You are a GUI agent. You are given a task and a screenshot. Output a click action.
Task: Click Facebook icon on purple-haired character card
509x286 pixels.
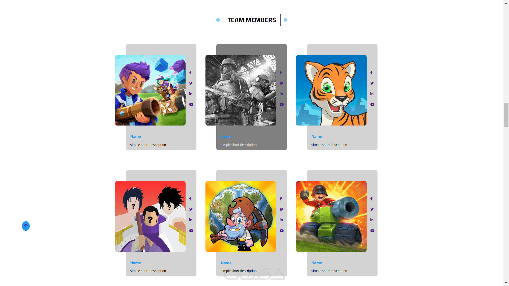click(x=190, y=72)
